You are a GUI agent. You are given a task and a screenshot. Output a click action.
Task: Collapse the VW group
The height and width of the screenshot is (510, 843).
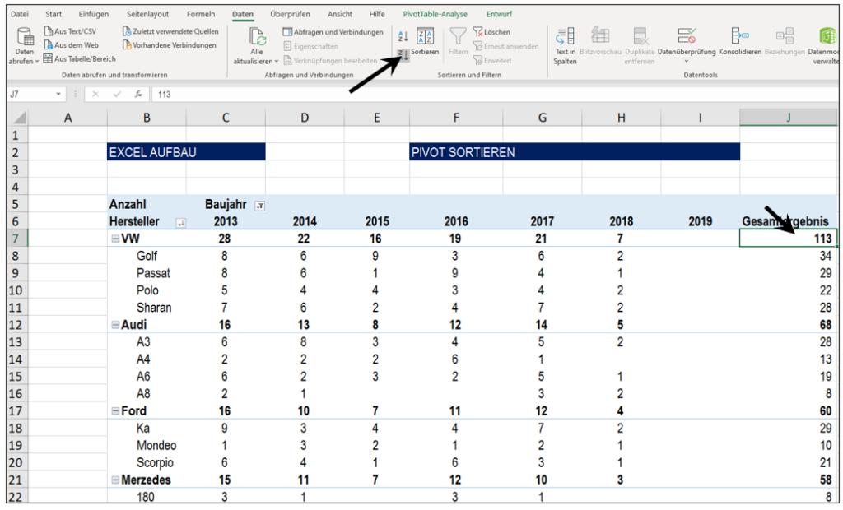pos(115,239)
